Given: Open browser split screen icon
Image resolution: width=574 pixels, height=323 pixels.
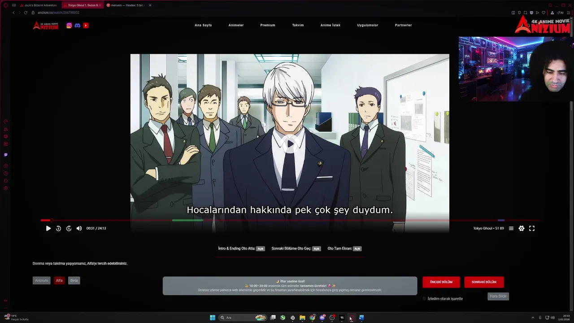Looking at the screenshot, I should coord(513,13).
